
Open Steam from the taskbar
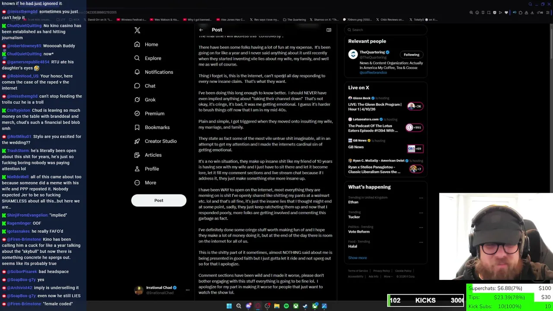305,306
